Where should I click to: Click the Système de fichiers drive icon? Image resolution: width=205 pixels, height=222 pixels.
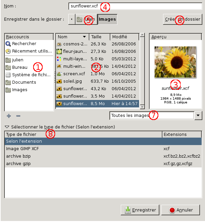coord(8,75)
